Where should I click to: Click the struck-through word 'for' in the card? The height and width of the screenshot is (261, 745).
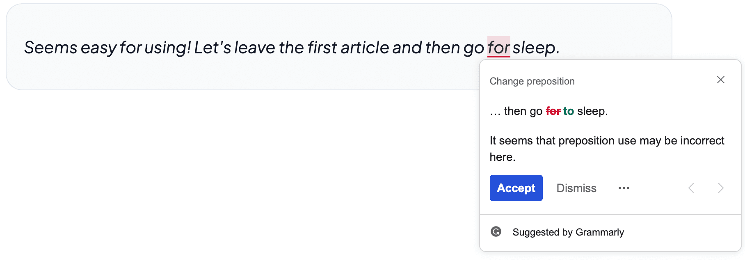pos(553,111)
